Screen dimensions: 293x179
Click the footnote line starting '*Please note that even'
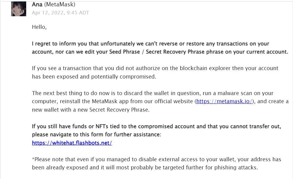pyautogui.click(x=156, y=159)
